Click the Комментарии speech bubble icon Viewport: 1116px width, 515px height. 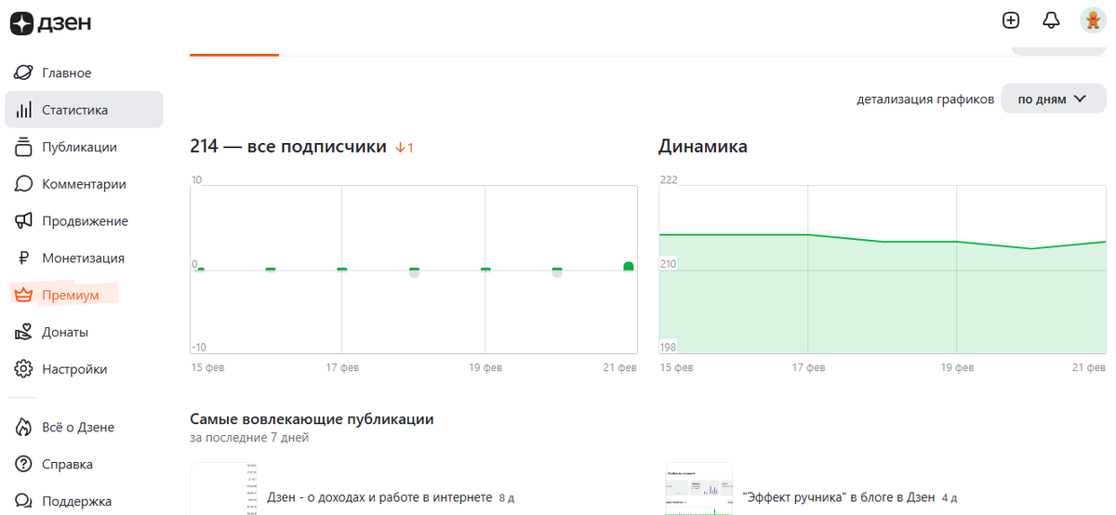pyautogui.click(x=24, y=184)
